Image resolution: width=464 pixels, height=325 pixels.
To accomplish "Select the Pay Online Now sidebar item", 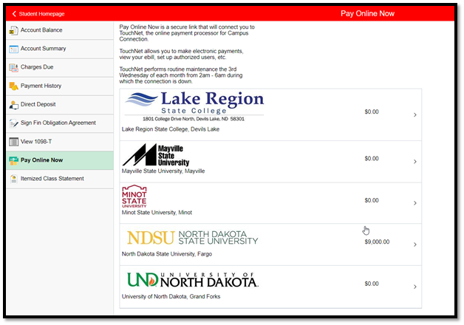I will pyautogui.click(x=60, y=160).
